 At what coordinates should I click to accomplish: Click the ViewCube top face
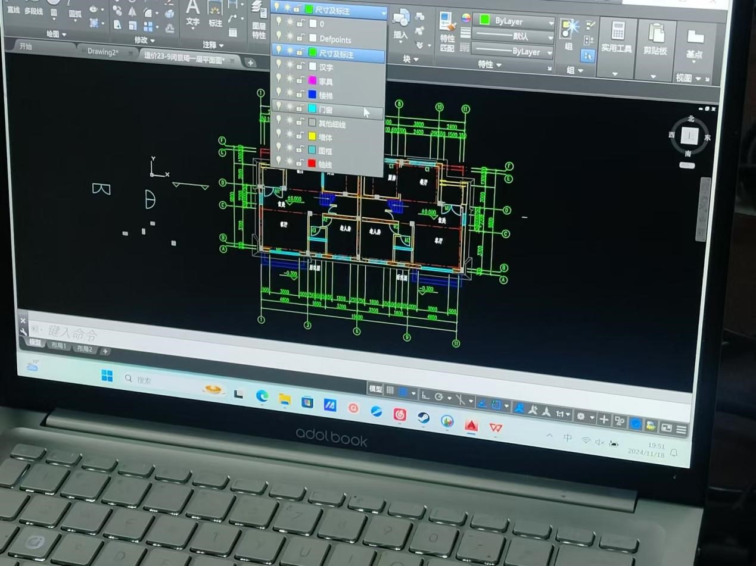(689, 136)
